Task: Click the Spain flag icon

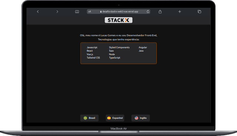Action: (109, 118)
